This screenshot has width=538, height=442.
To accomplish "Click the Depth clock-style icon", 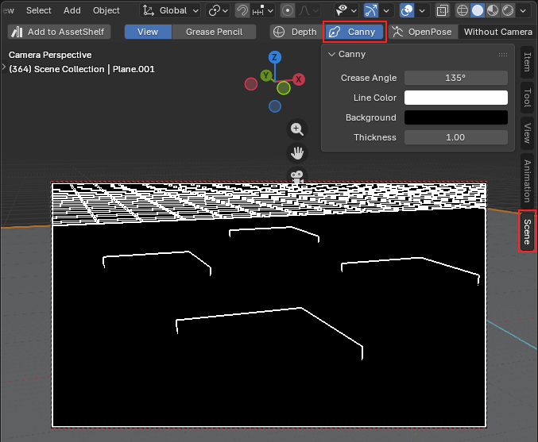I will (279, 32).
